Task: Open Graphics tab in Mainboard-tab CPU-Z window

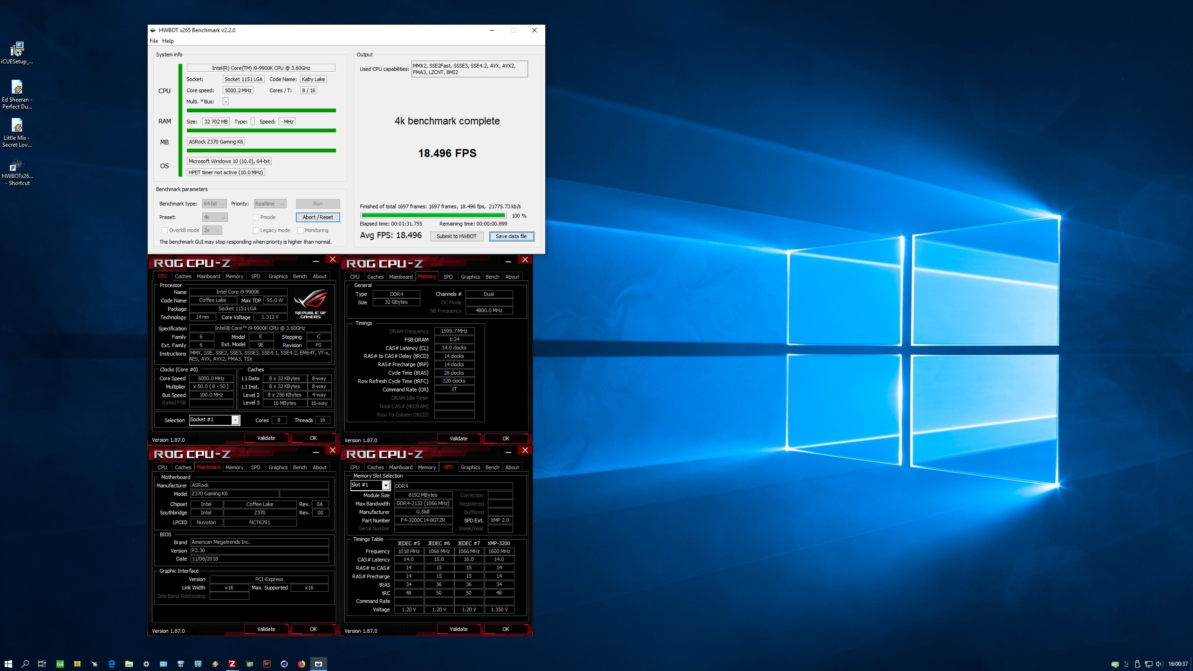Action: [x=278, y=467]
